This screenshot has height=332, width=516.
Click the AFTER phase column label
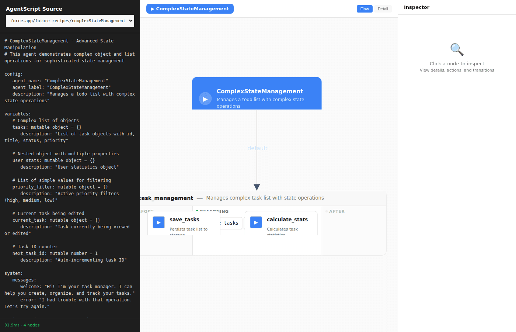(337, 211)
